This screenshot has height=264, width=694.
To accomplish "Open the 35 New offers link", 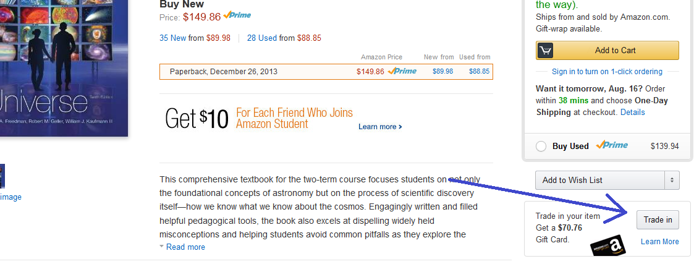I will coord(172,38).
